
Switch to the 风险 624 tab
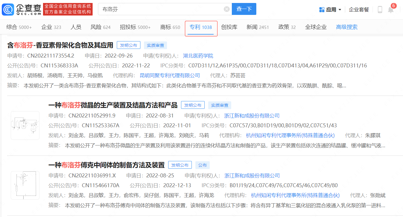tap(100, 27)
